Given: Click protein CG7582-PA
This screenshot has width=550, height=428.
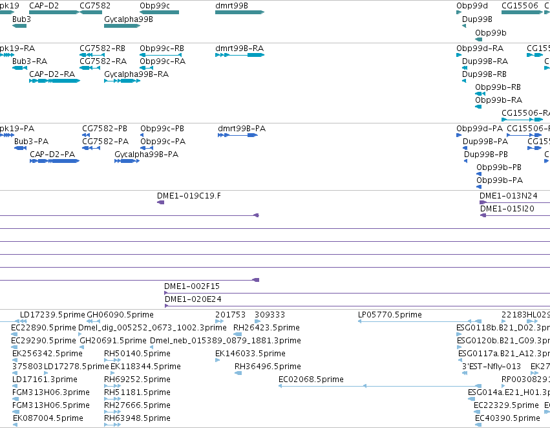Looking at the screenshot, I should 91,148.
